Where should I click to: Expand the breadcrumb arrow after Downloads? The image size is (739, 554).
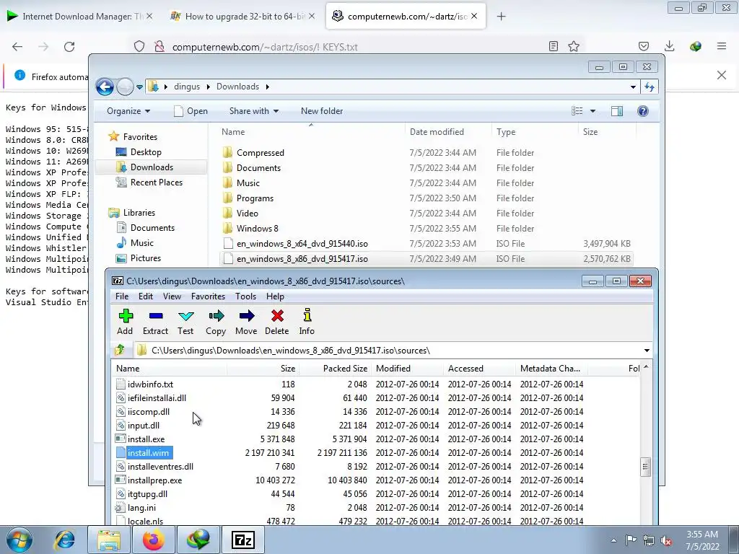(x=268, y=87)
